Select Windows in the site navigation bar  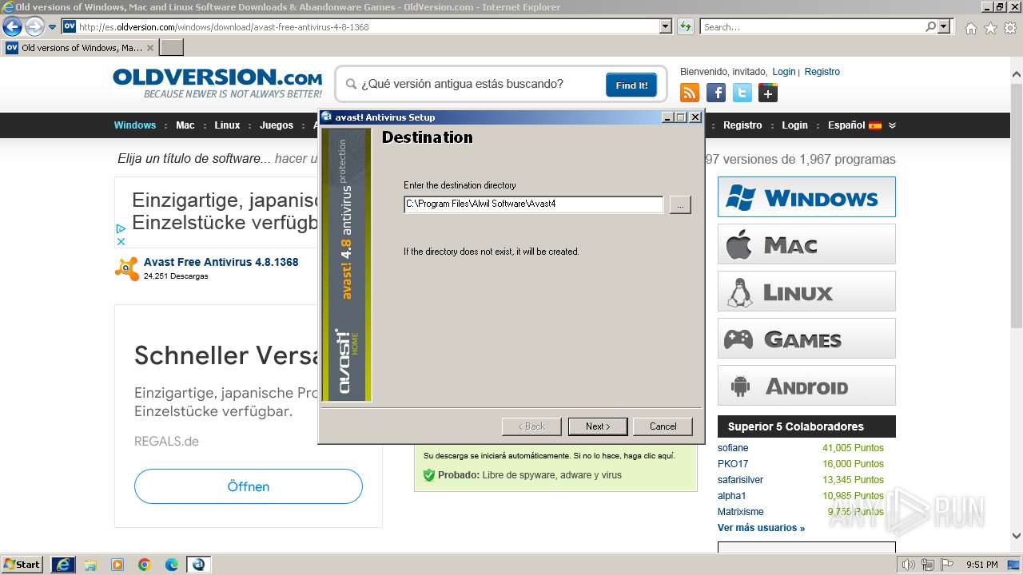click(x=135, y=125)
